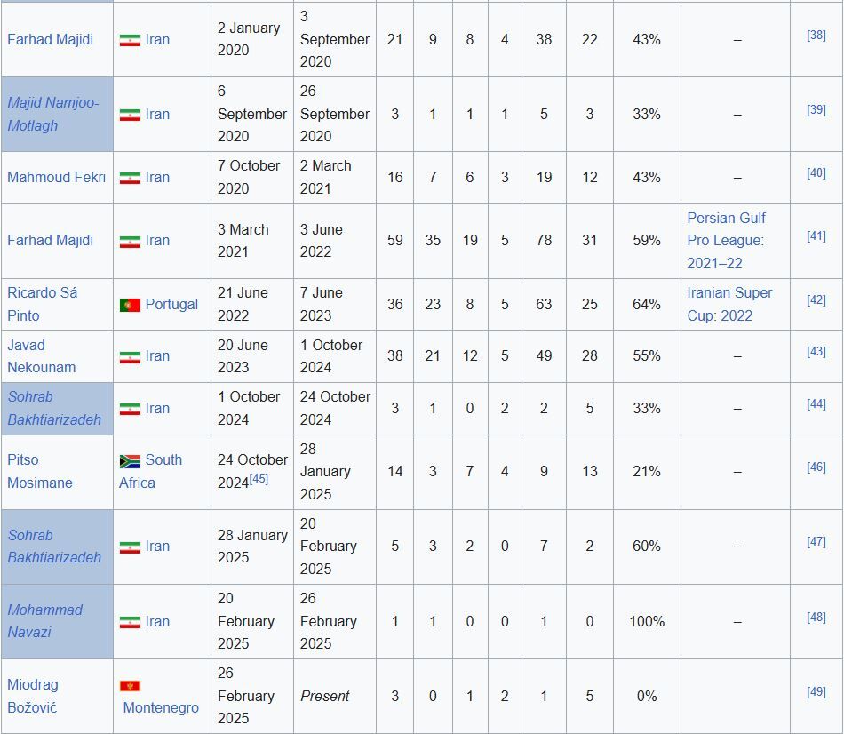Click the South Africa flag icon

pos(130,461)
